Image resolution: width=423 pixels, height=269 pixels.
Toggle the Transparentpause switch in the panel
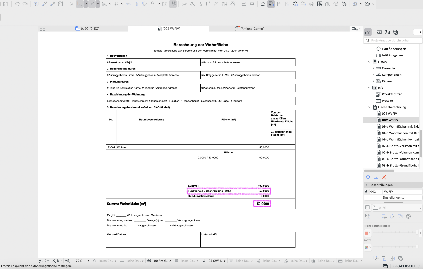pos(368,208)
